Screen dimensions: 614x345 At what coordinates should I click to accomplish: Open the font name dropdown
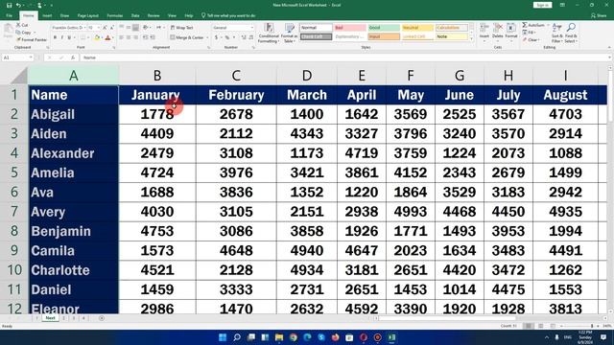(84, 28)
